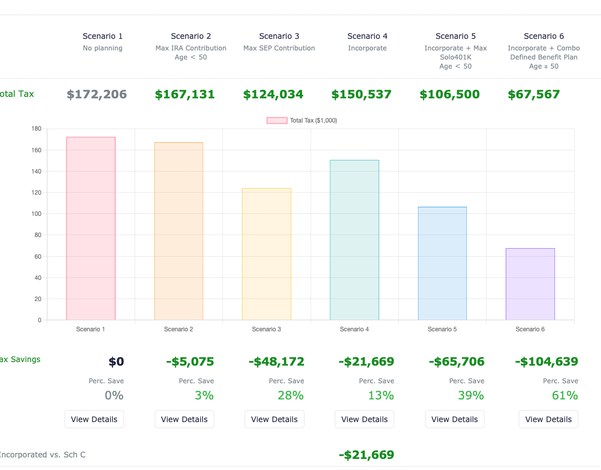601x470 pixels.
Task: Open View Details for Scenario 4
Action: click(x=365, y=419)
